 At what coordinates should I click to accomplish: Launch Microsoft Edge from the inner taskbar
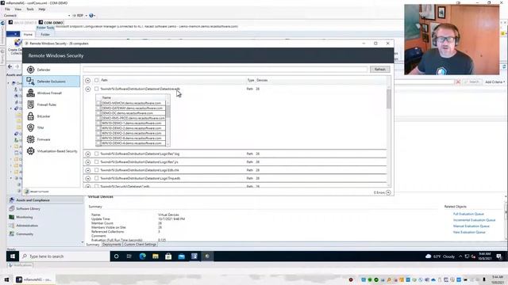(143, 256)
